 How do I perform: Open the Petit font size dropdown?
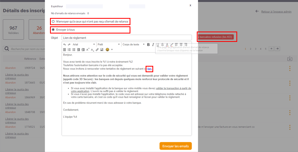[108, 45]
